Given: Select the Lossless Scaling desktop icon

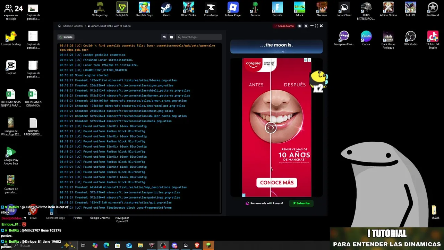Looking at the screenshot, I should (11, 38).
